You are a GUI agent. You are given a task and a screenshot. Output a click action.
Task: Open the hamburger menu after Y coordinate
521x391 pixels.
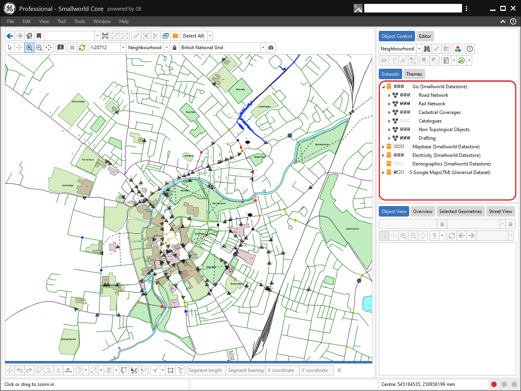339,370
